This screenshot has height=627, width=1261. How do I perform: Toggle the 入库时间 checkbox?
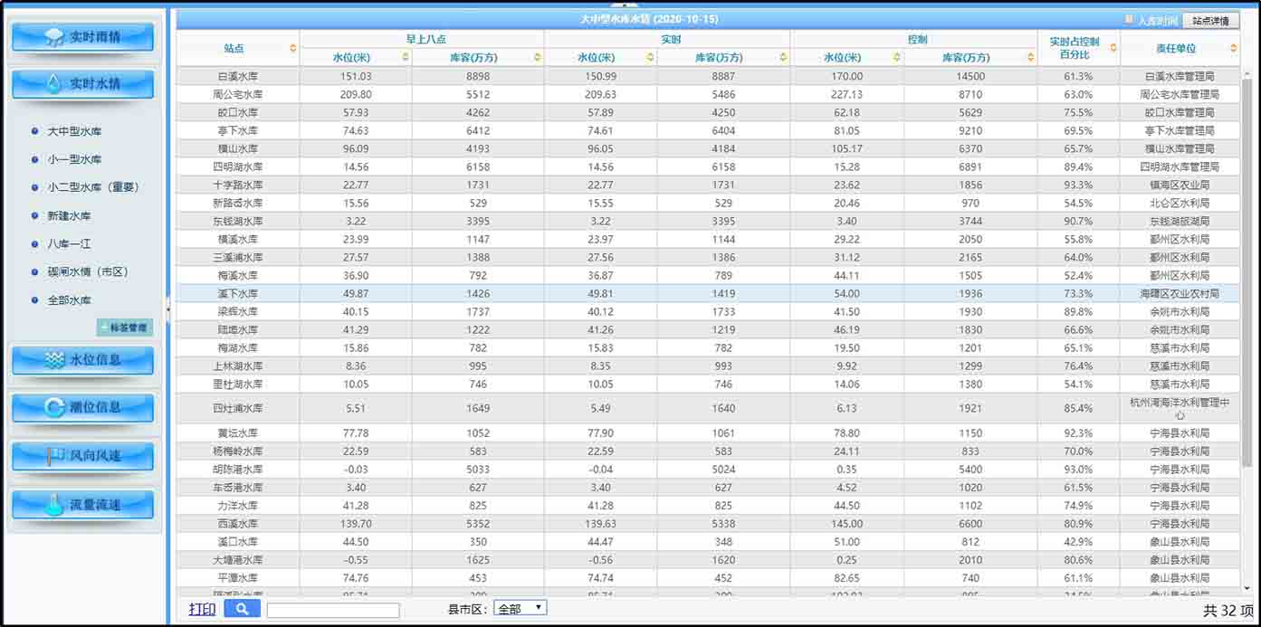tap(1129, 19)
